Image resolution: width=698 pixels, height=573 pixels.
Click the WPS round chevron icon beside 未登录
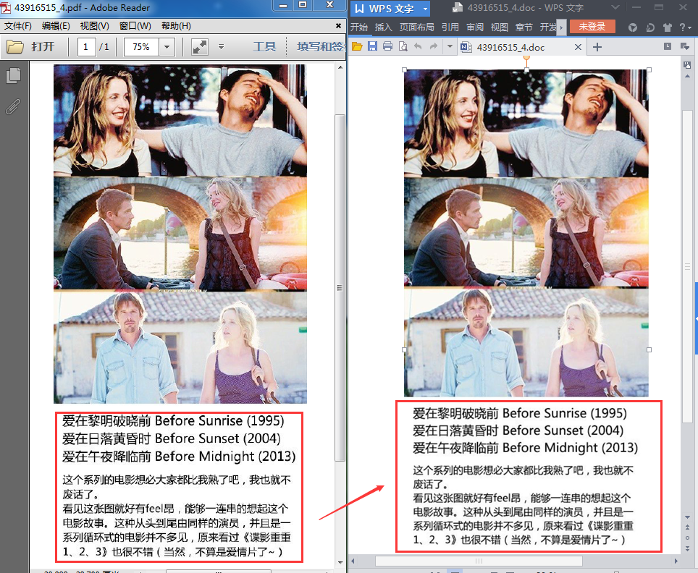(633, 27)
